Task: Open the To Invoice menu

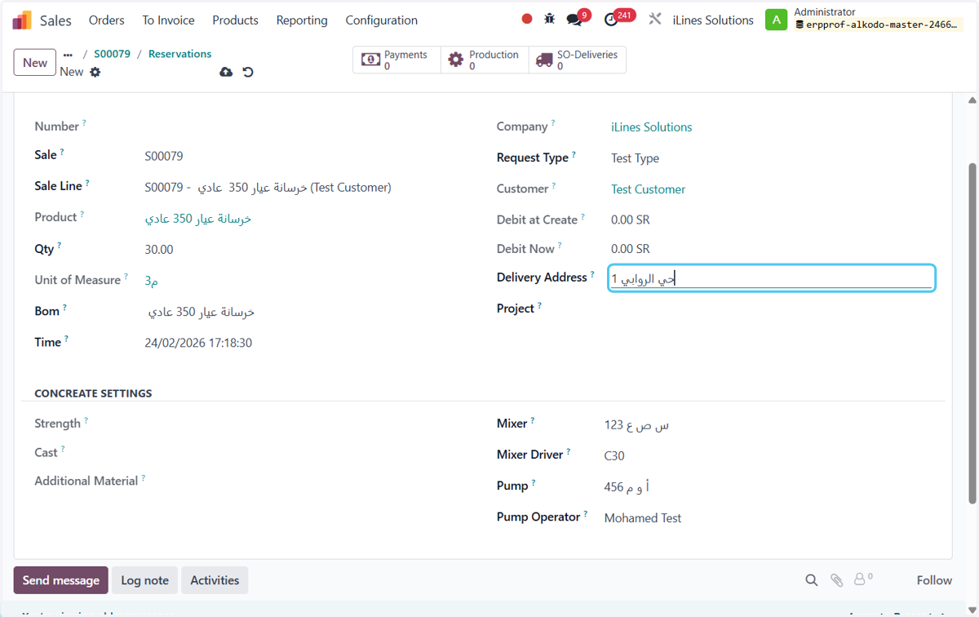Action: (x=168, y=20)
